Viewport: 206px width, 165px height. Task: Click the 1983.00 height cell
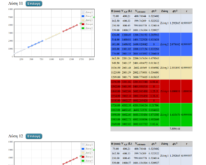click(116, 119)
